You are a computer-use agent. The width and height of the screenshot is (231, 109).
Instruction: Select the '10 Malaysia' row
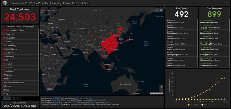(x=20, y=71)
